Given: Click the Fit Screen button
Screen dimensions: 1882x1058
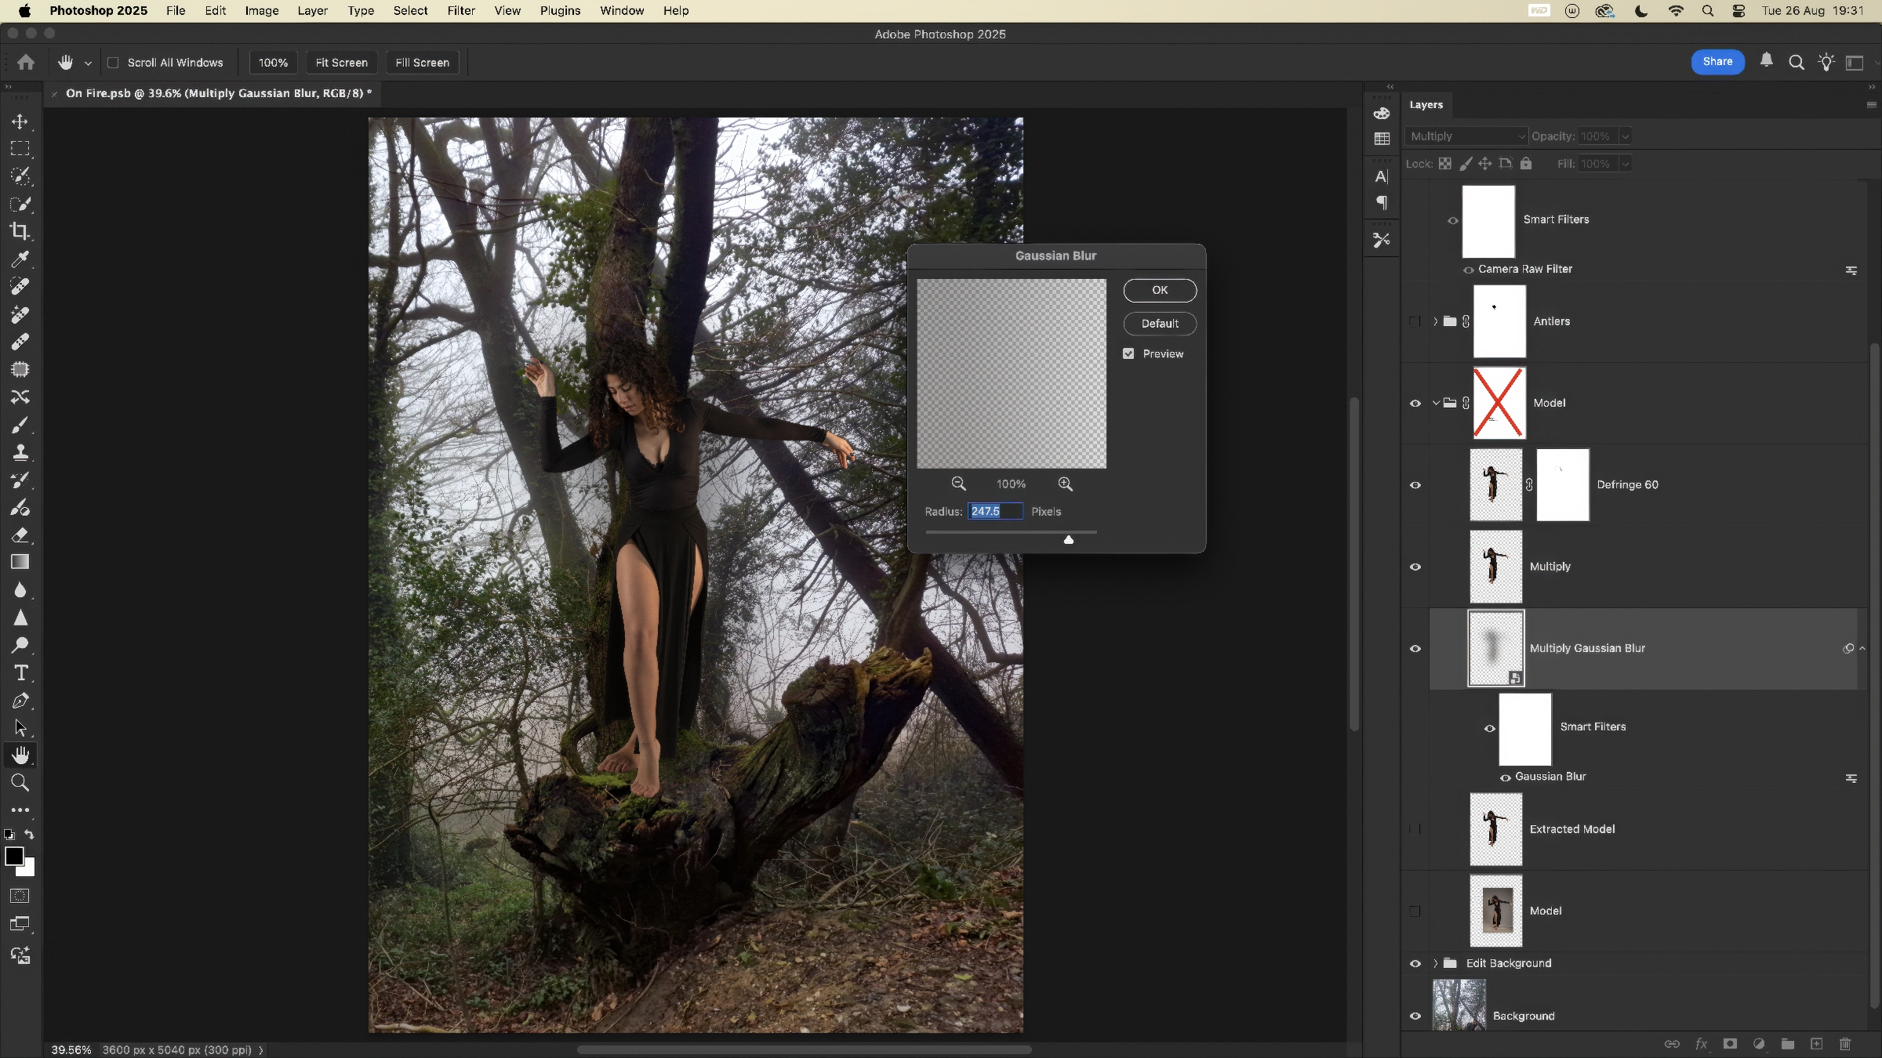Looking at the screenshot, I should point(341,63).
